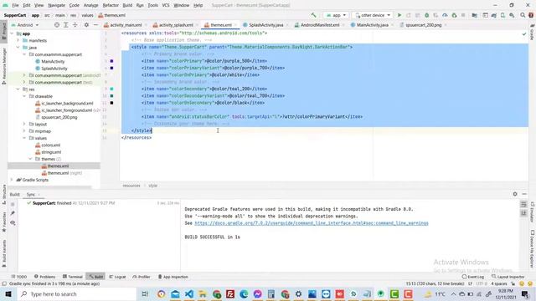This screenshot has width=536, height=301.
Task: Click Windows Start button
Action: [8, 293]
